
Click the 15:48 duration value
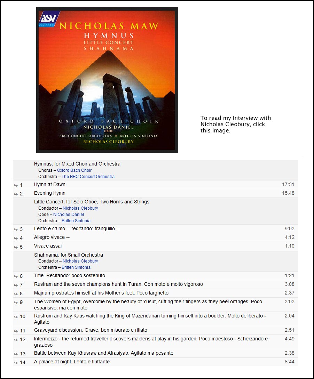[288, 193]
